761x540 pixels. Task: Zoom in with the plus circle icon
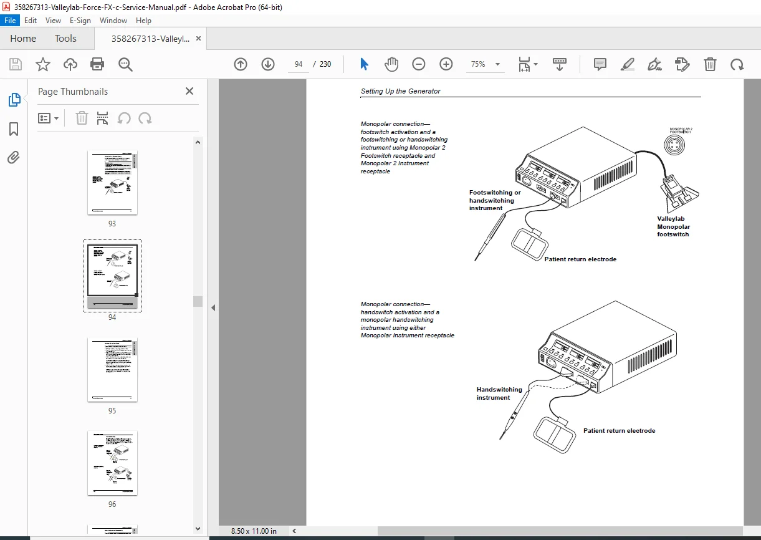pyautogui.click(x=446, y=64)
